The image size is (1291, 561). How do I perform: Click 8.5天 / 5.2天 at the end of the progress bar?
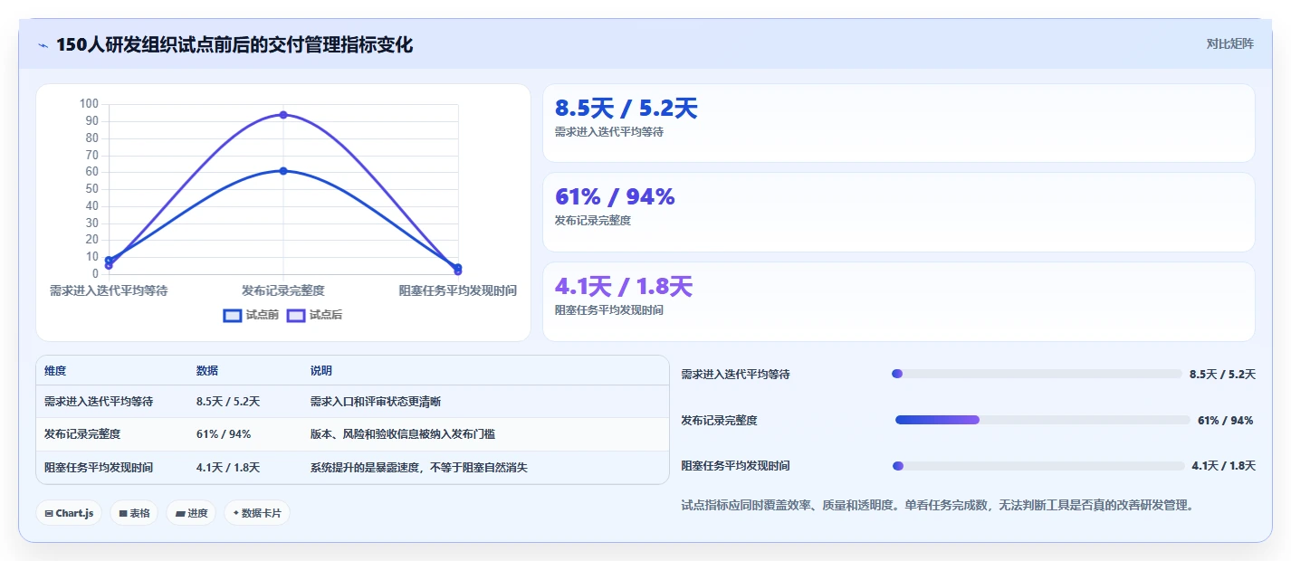1222,375
